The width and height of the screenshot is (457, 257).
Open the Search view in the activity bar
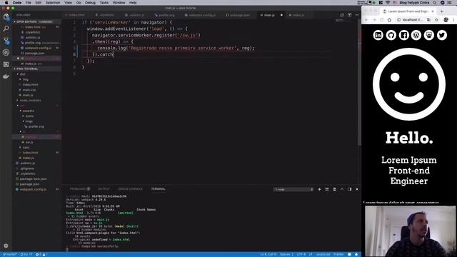coord(6,29)
